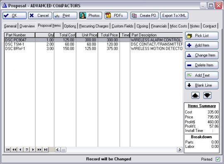Click page-forward double arrow navigation icon
The image size is (224, 164).
(x=39, y=150)
